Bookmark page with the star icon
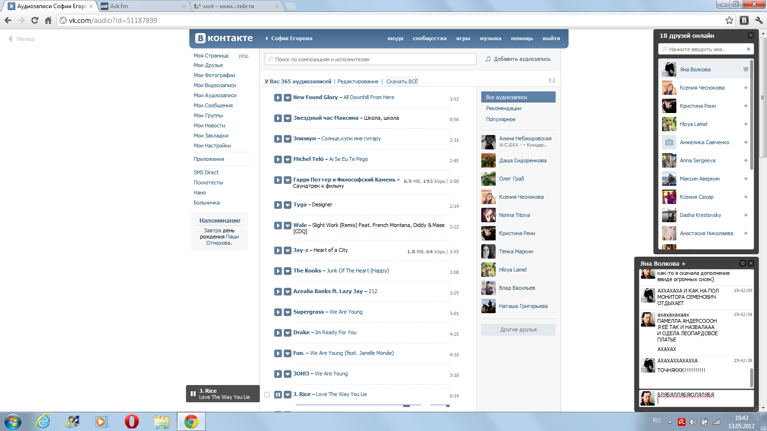Screen dimensions: 767x431 (x=729, y=20)
